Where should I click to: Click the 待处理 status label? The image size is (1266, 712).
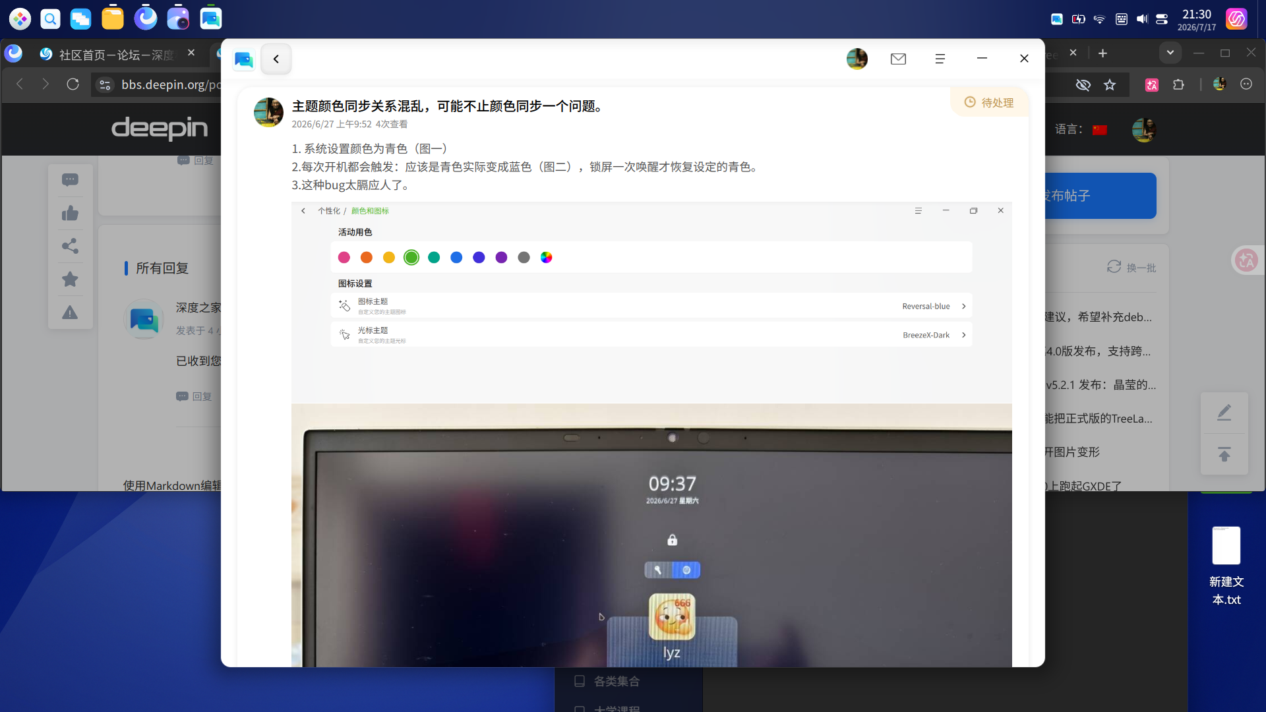click(x=989, y=103)
